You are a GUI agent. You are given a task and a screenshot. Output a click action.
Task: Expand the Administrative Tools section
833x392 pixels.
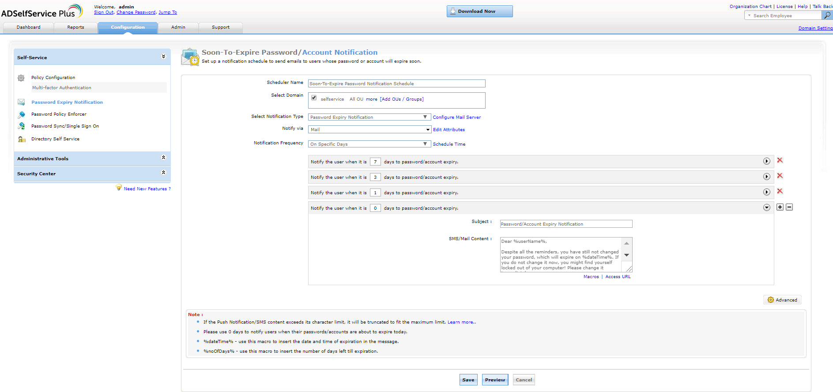[x=163, y=158]
